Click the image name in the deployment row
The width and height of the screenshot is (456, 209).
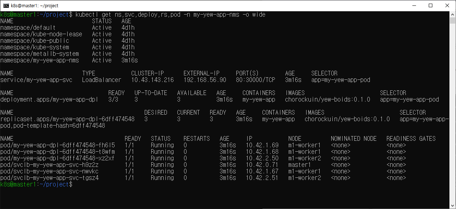pyautogui.click(x=327, y=99)
